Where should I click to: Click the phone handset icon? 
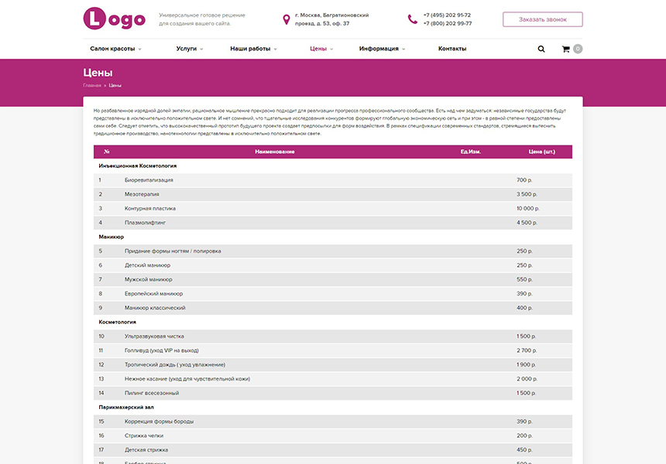(x=412, y=19)
